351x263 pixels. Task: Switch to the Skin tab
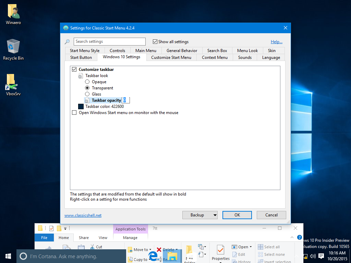(x=271, y=51)
